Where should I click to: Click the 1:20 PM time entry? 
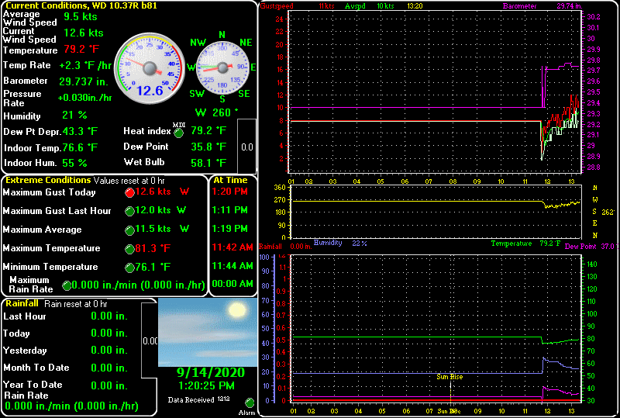point(229,192)
